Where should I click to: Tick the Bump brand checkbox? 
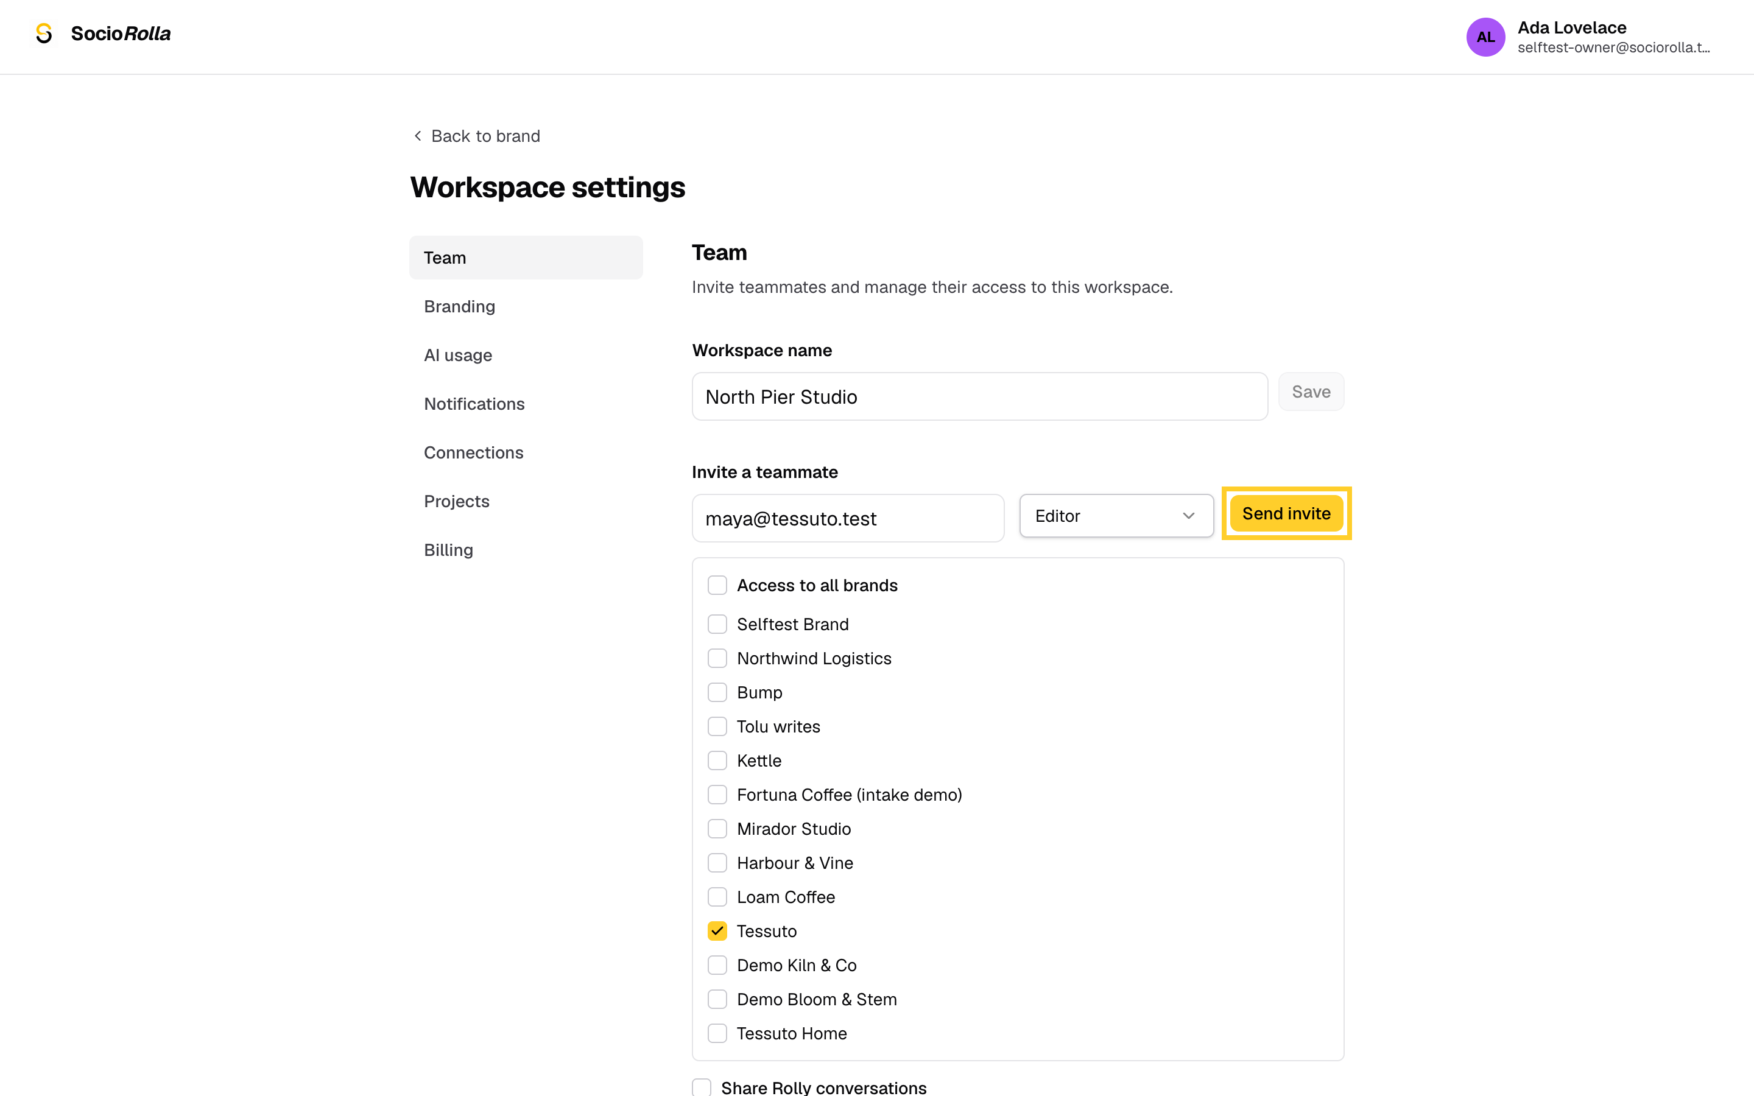(717, 692)
